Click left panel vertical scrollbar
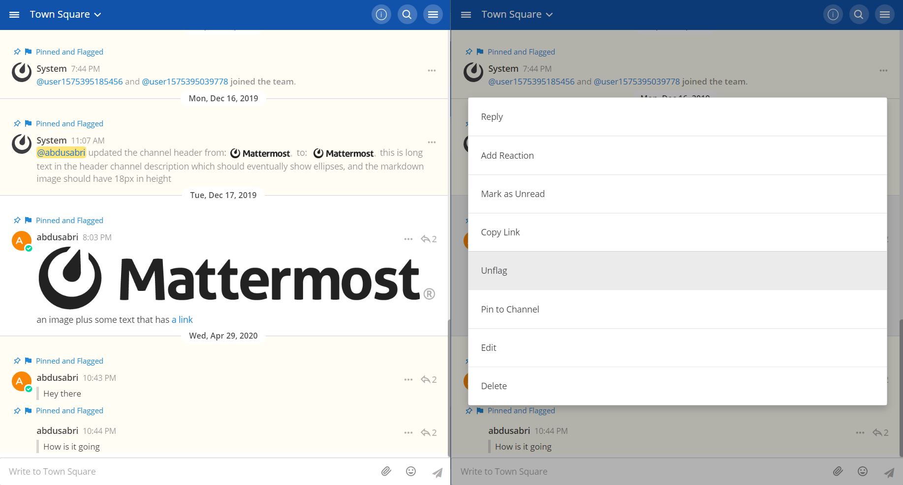The width and height of the screenshot is (903, 485). tap(449, 388)
